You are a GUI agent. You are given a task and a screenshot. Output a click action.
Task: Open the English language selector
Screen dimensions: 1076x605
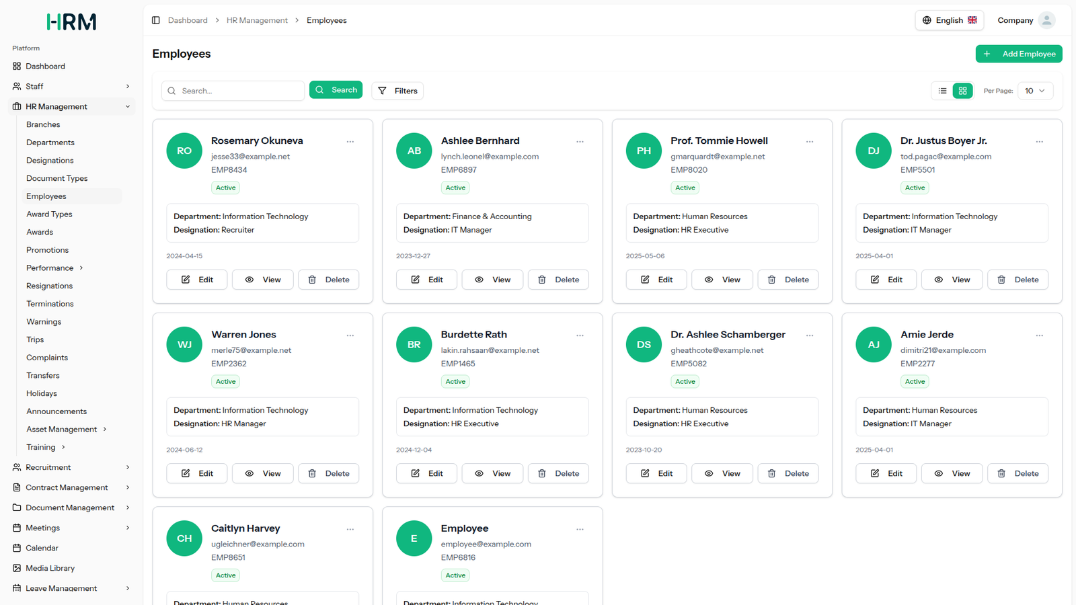coord(949,20)
